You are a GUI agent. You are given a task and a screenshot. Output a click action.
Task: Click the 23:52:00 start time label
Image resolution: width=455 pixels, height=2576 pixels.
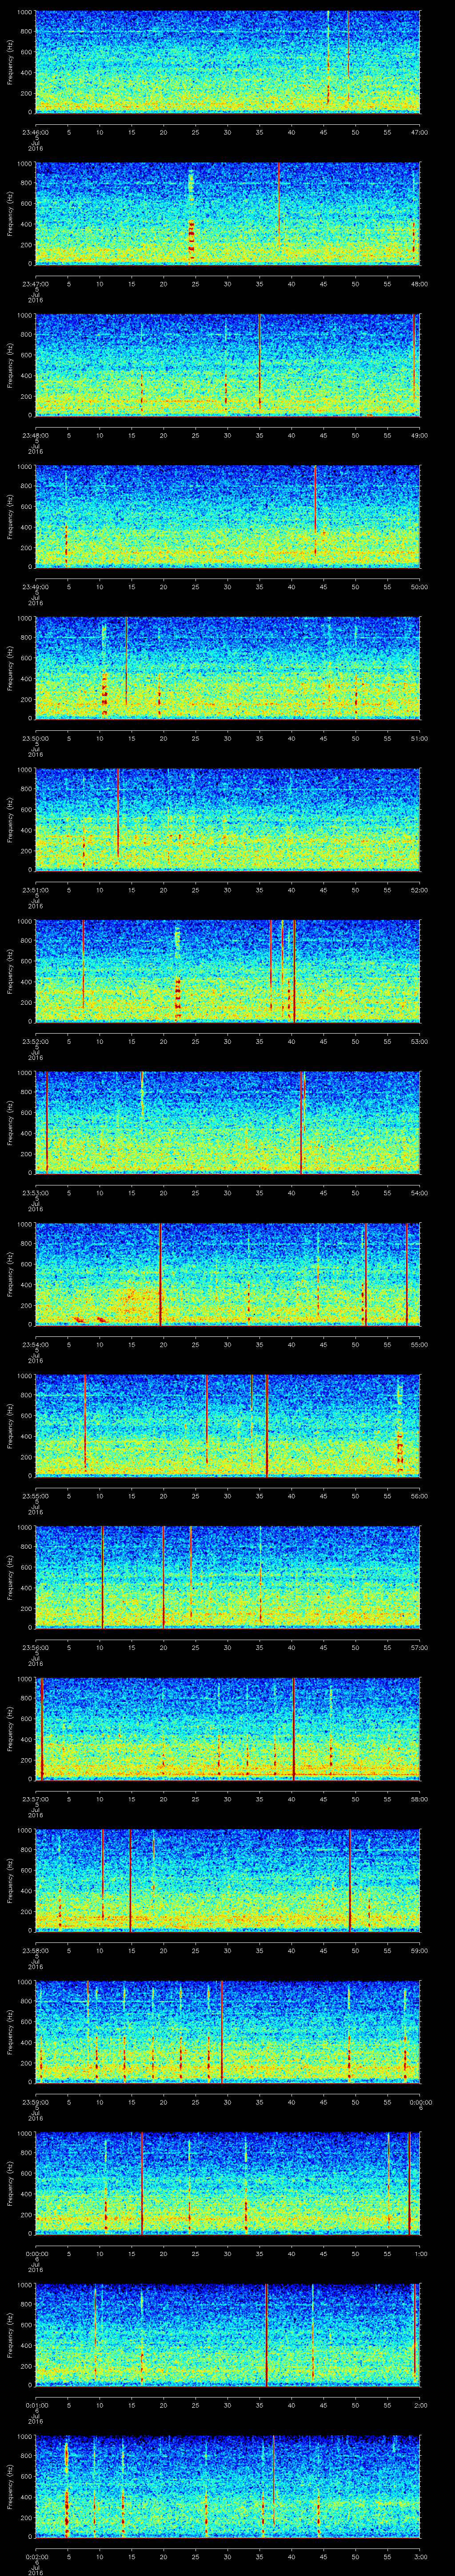(36, 1041)
